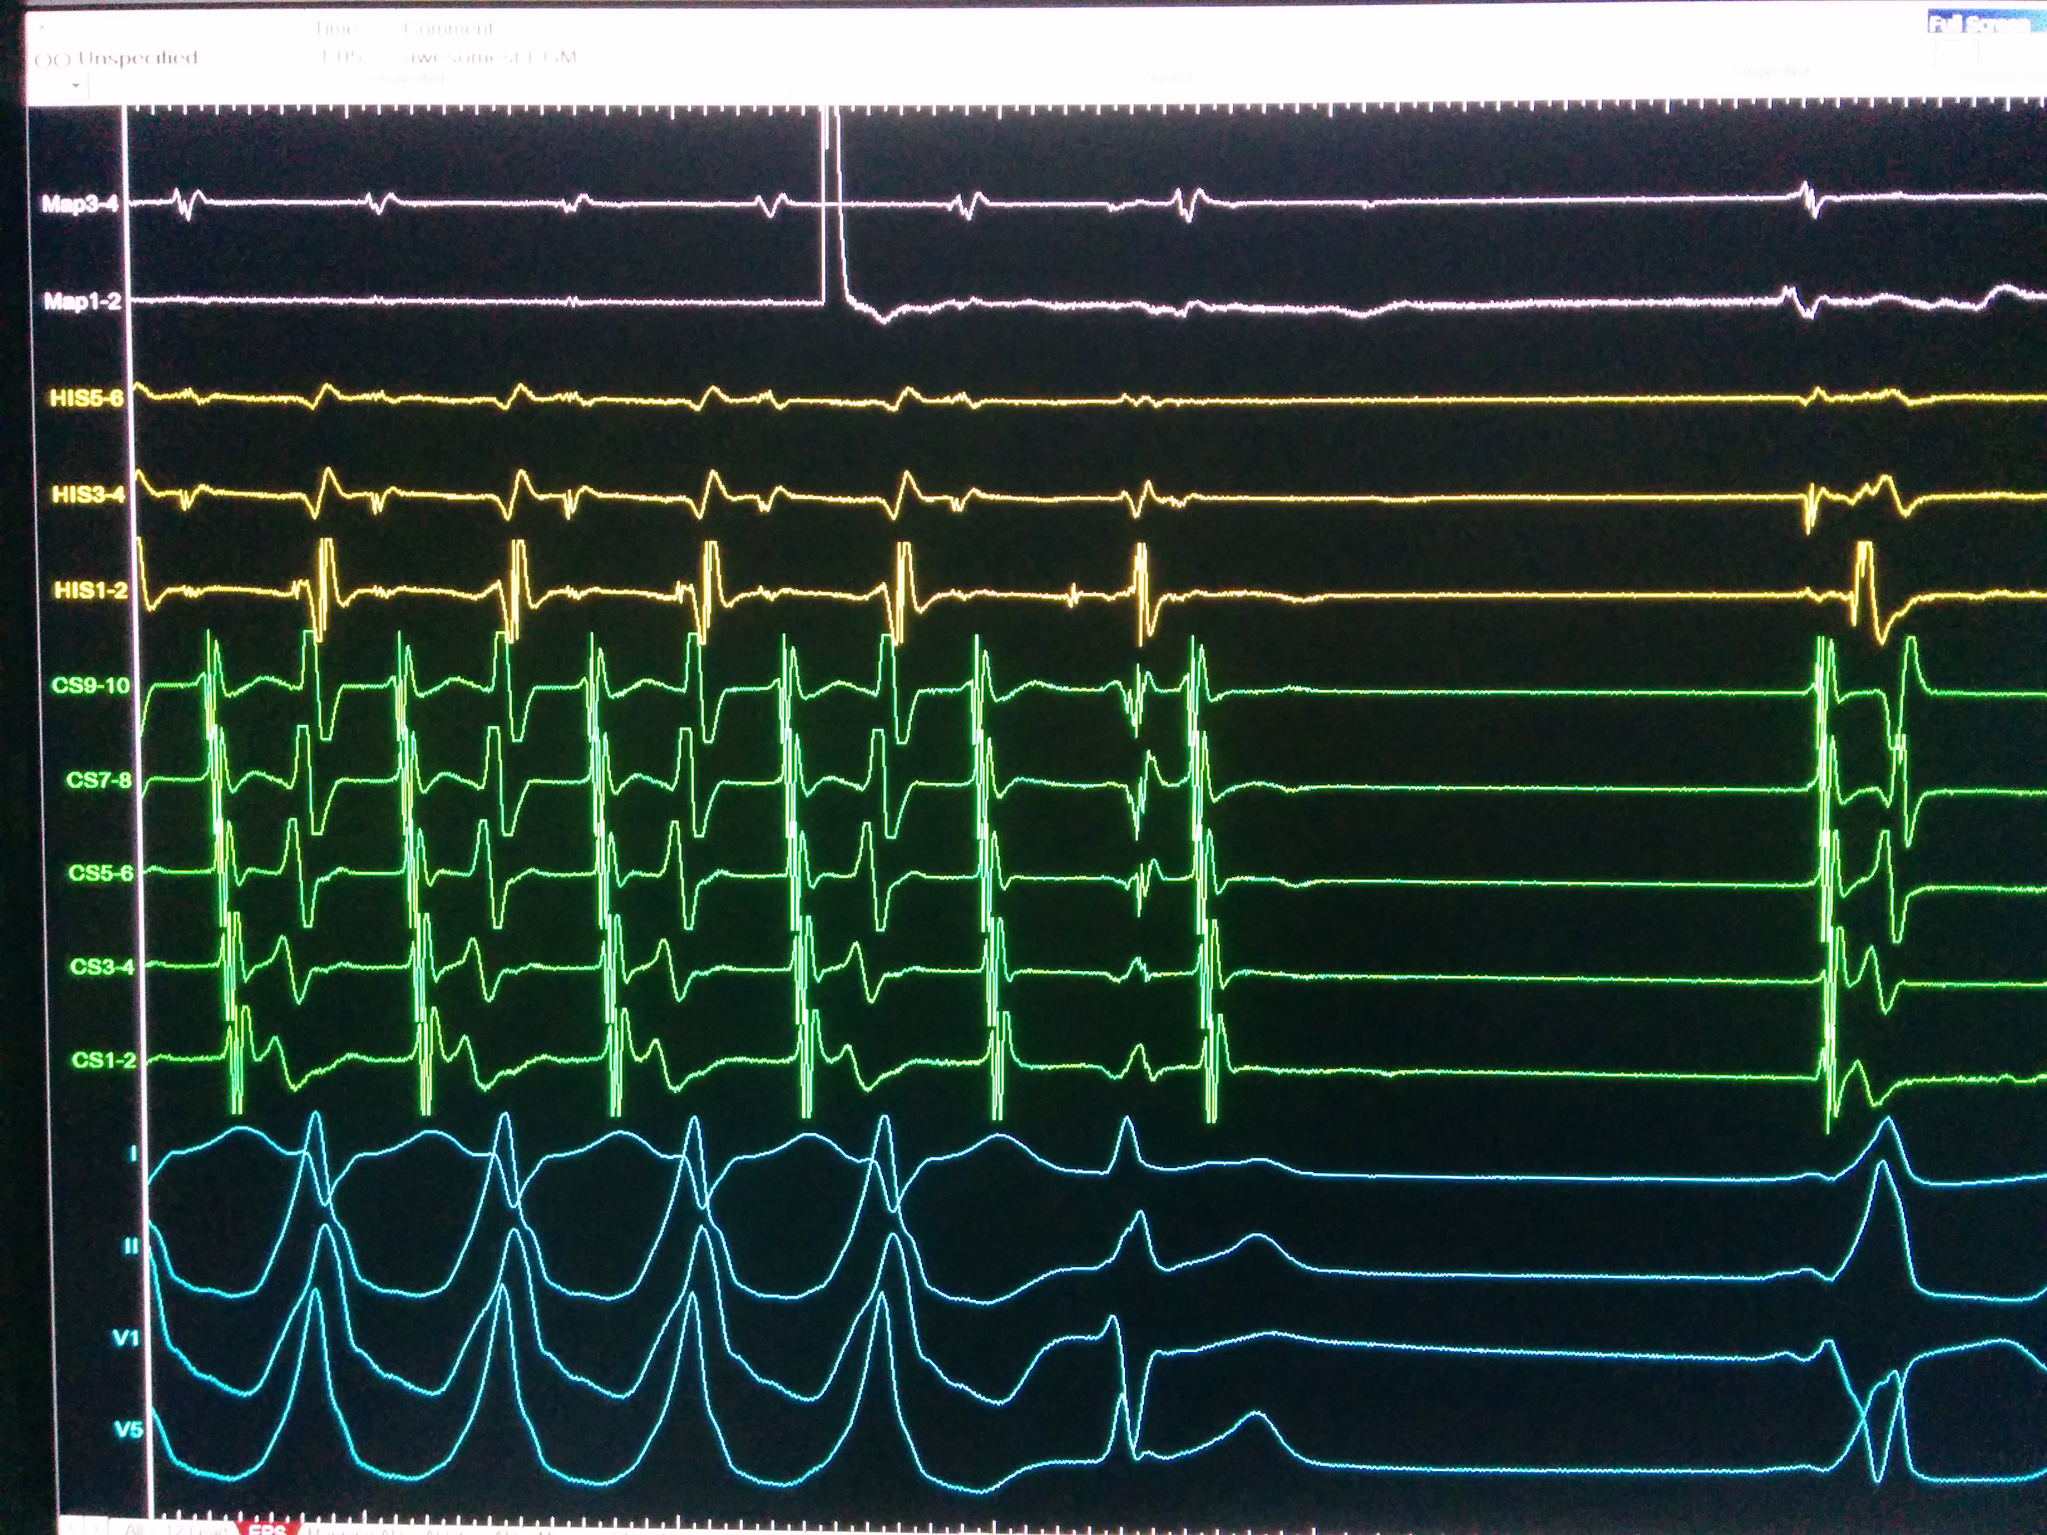
Task: Select the CS5-6 channel label
Action: 100,873
